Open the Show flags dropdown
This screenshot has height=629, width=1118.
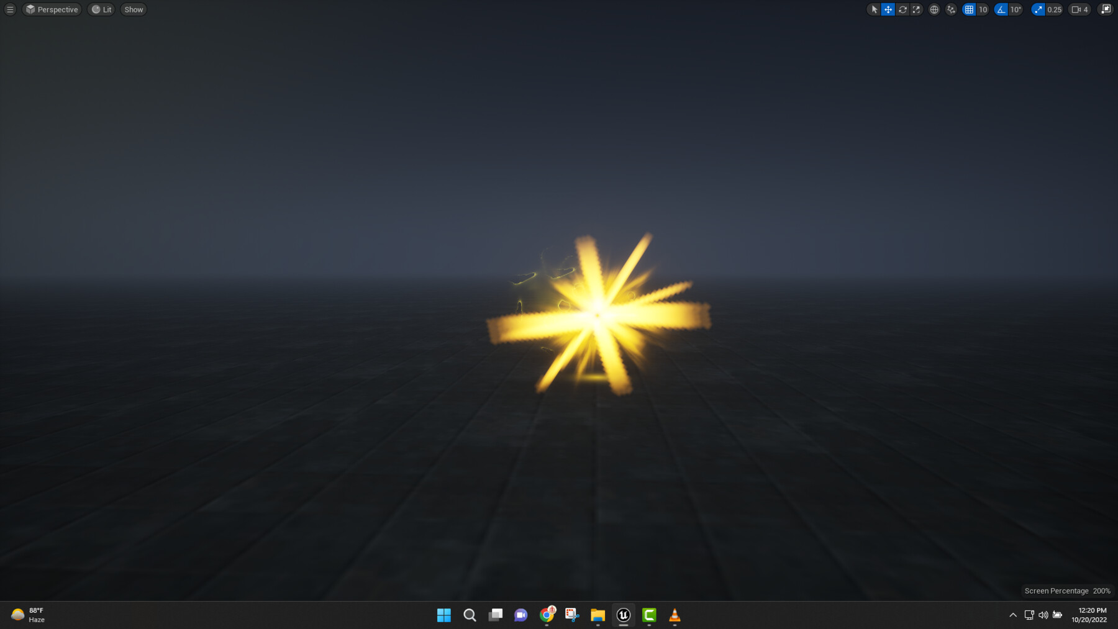pos(133,9)
